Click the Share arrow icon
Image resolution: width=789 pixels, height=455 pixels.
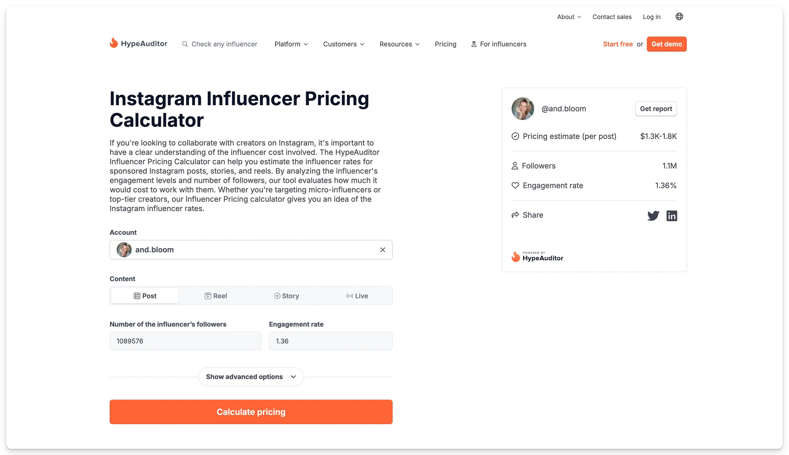pyautogui.click(x=515, y=215)
